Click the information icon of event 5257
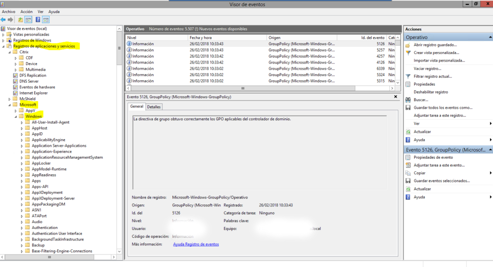This screenshot has height=267, width=493. click(x=129, y=50)
